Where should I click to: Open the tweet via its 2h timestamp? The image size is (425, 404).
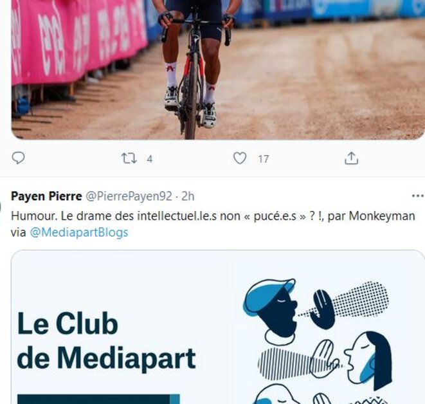point(188,196)
